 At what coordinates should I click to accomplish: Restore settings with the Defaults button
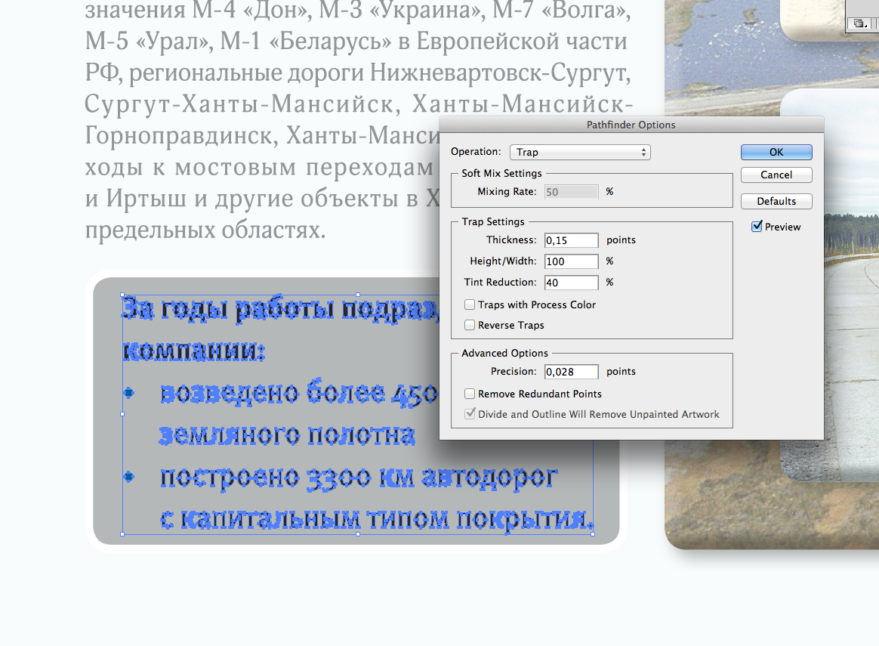(776, 201)
